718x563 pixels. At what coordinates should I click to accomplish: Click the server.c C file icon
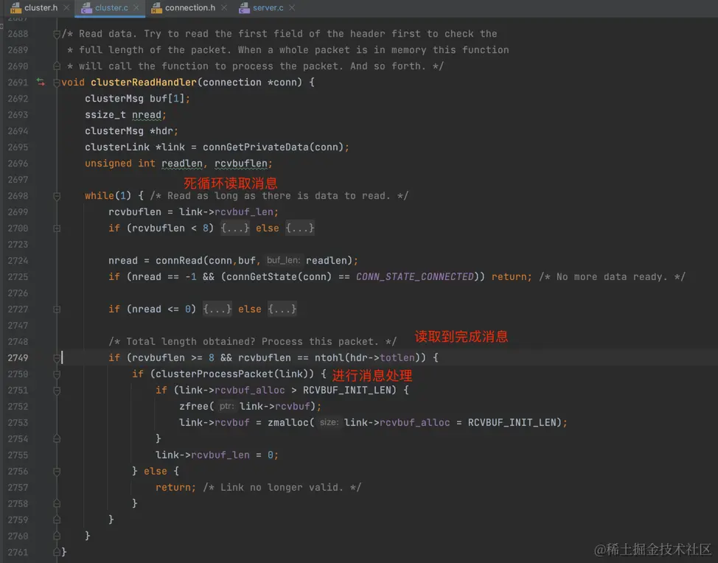pos(245,8)
